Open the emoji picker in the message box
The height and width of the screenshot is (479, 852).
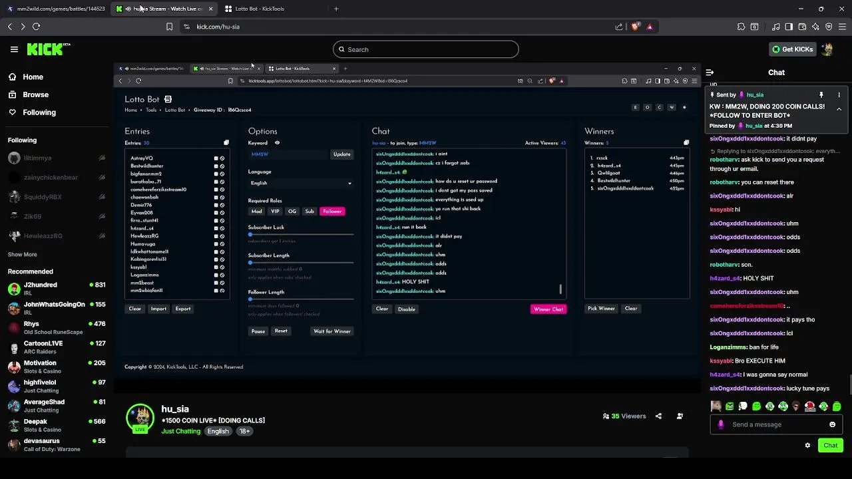tap(832, 424)
